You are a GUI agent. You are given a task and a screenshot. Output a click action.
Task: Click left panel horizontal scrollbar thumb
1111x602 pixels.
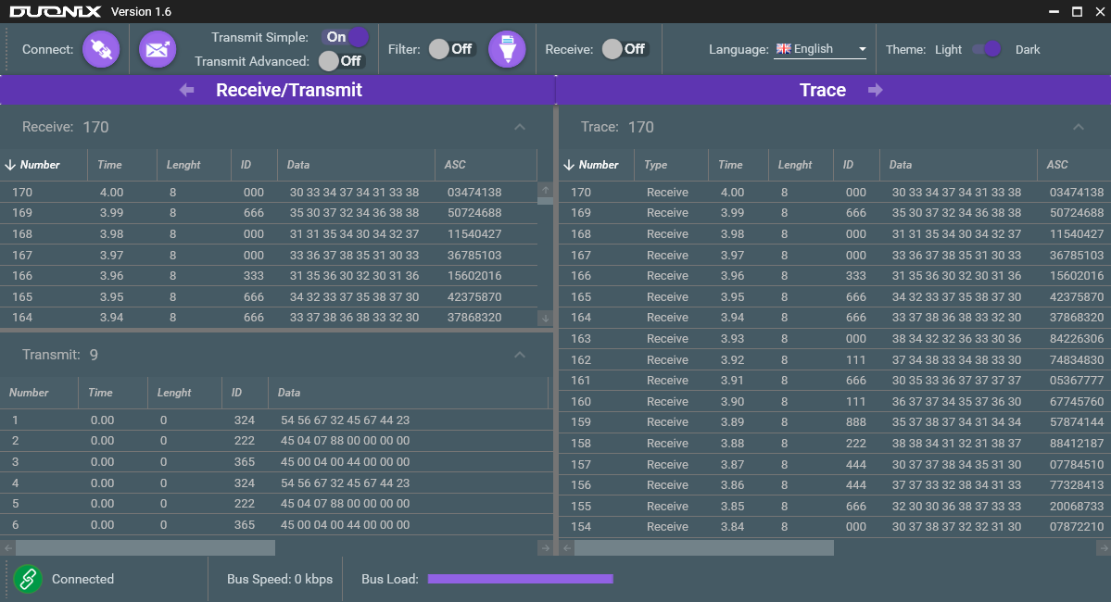coord(145,547)
